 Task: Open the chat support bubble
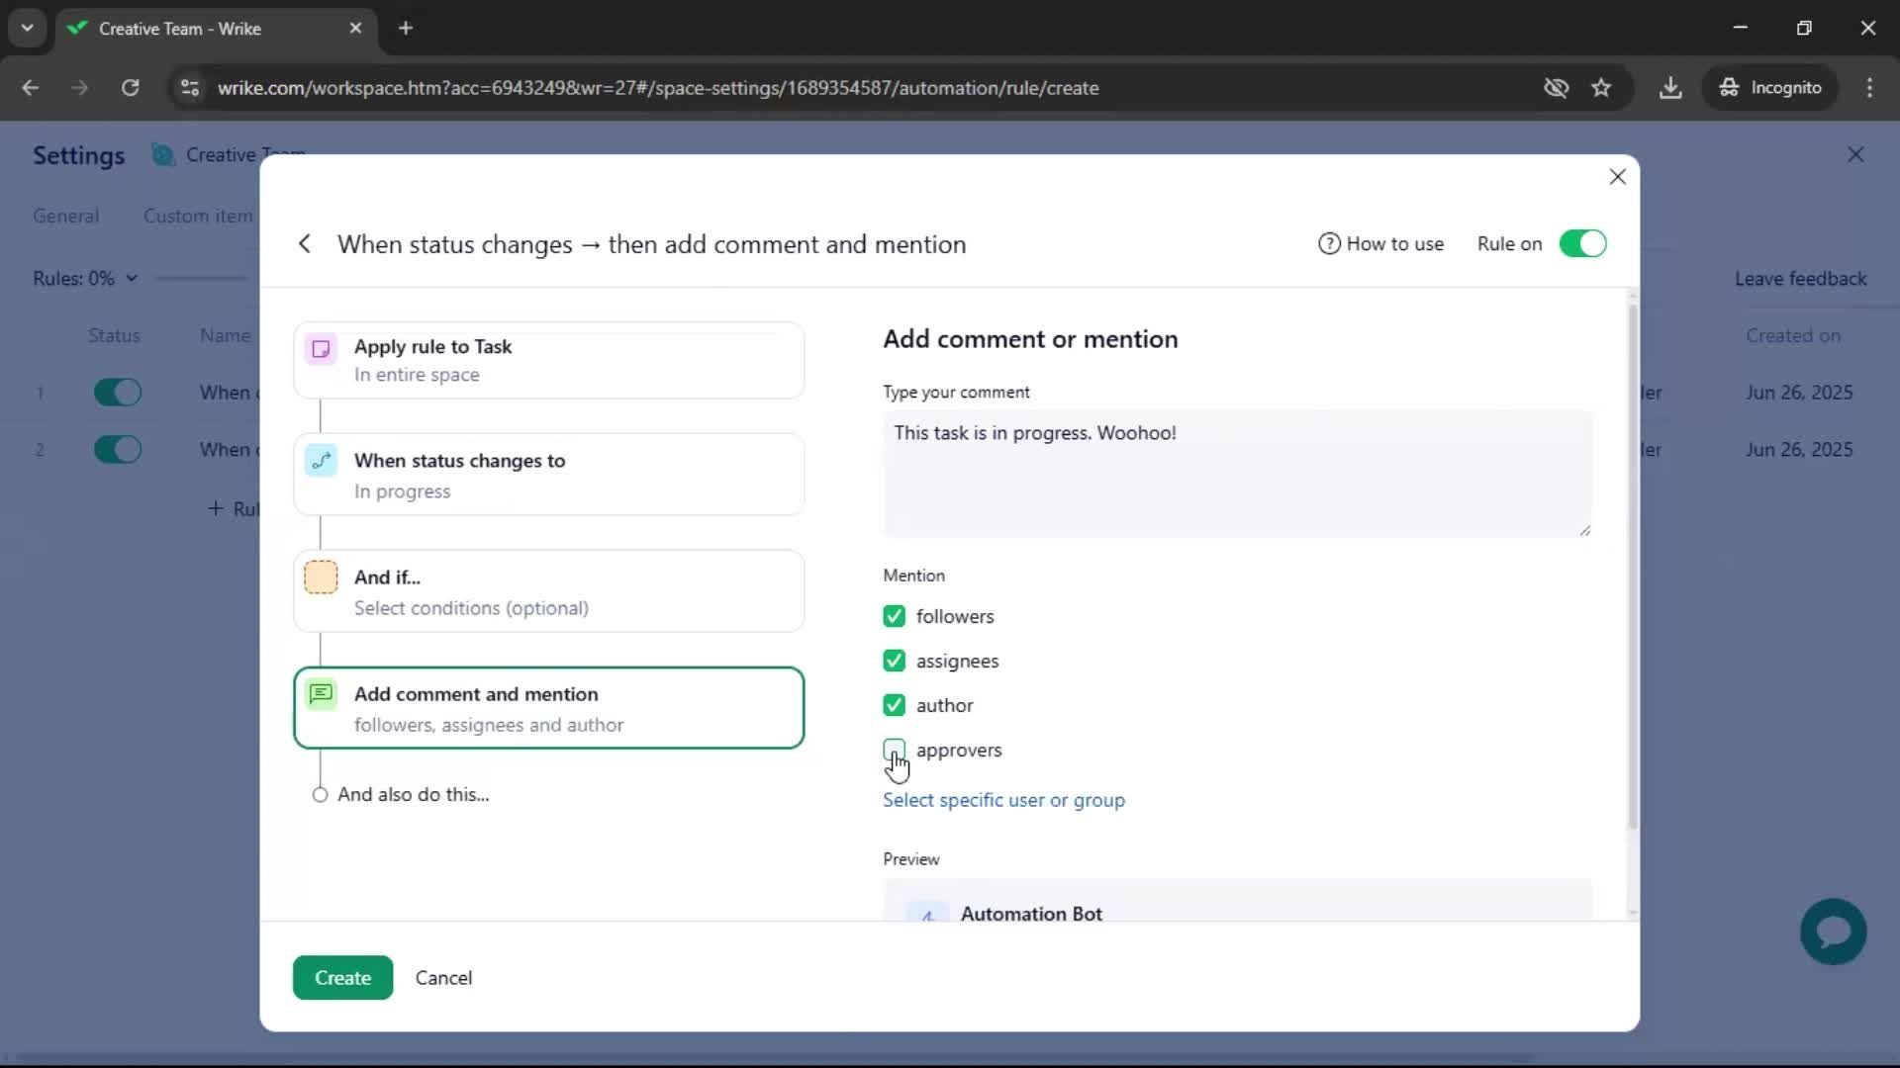(x=1834, y=932)
